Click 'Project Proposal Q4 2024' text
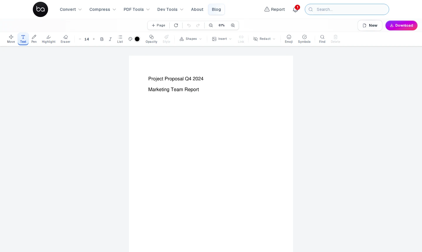Screen dimensions: 422x252 pyautogui.click(x=176, y=79)
